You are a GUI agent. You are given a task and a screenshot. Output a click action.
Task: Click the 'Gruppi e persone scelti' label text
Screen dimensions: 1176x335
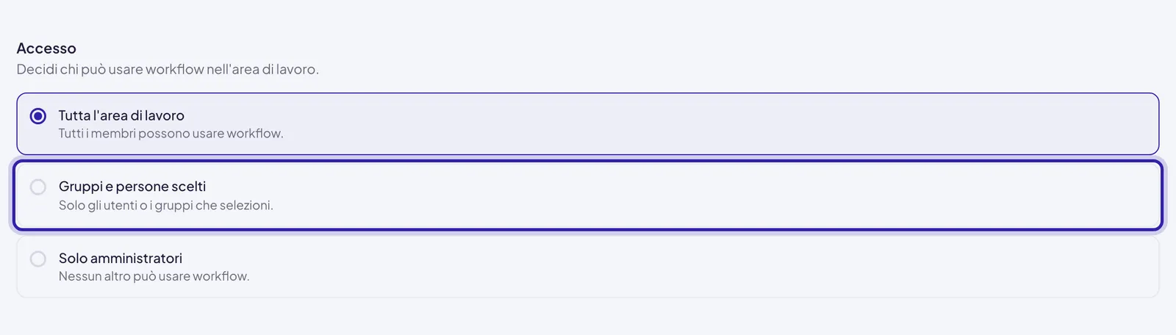click(x=132, y=187)
